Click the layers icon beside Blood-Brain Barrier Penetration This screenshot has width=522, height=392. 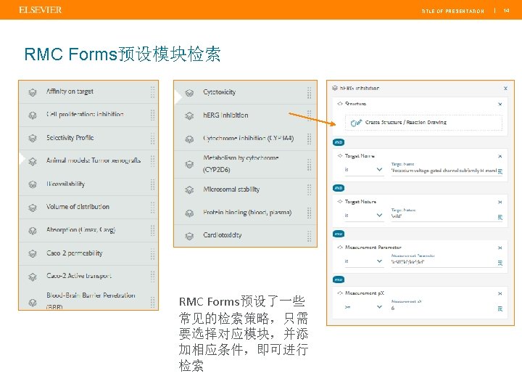click(33, 302)
